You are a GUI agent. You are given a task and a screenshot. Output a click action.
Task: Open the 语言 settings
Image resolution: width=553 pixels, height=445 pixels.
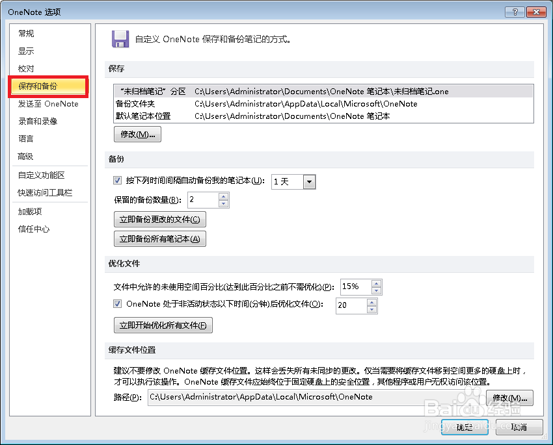tap(26, 139)
